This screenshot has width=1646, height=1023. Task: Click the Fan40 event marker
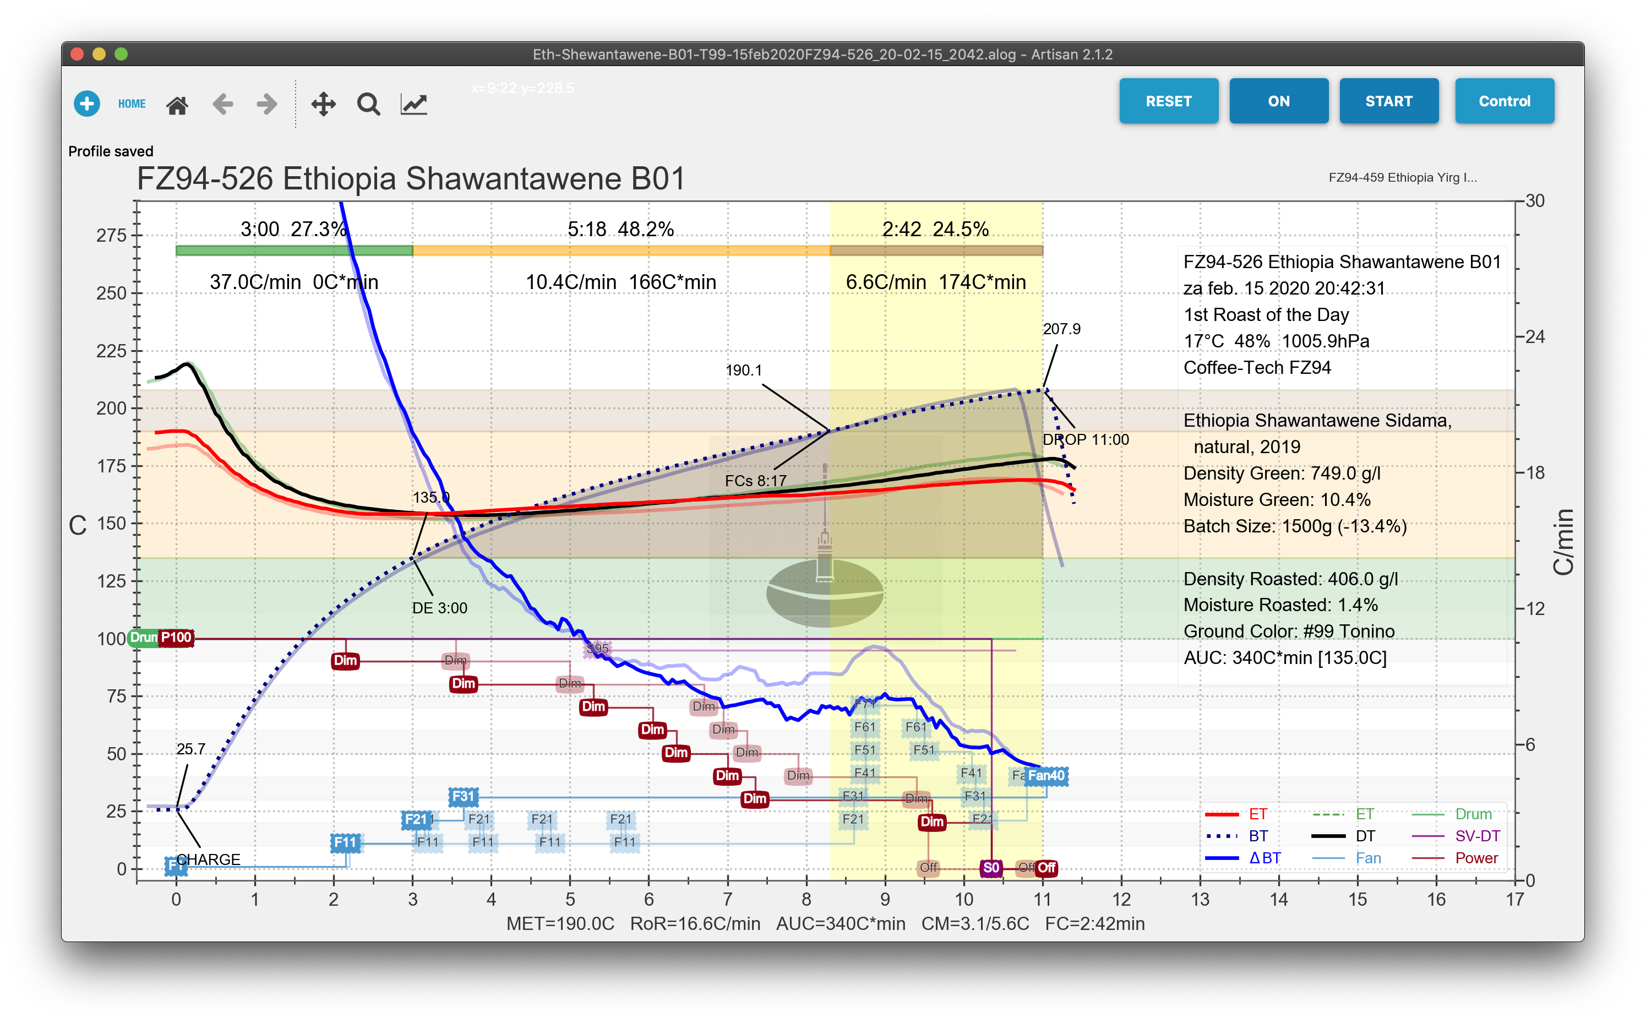(1045, 775)
